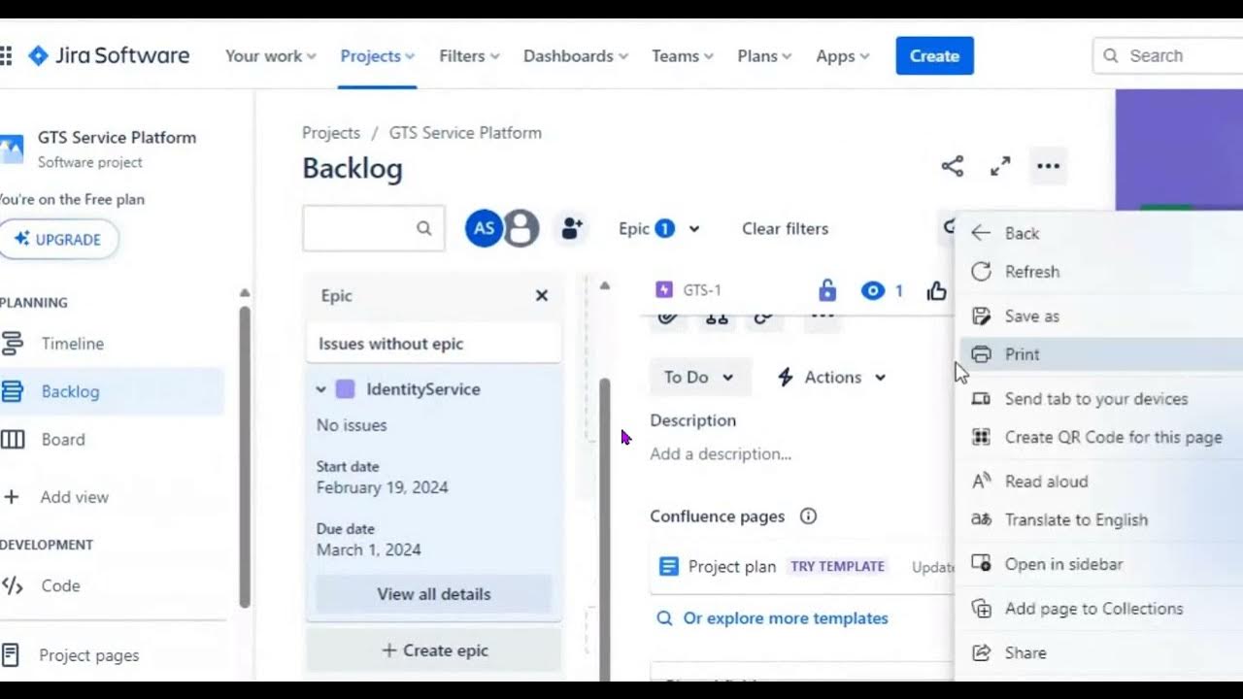Vote with the thumbs up icon
The image size is (1243, 699).
(936, 290)
